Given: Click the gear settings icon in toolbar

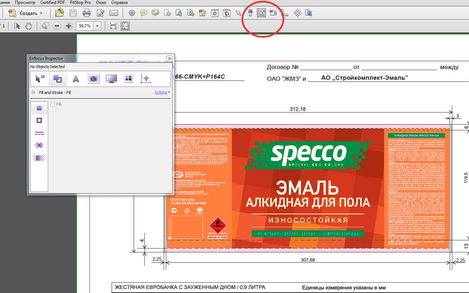Looking at the screenshot, I should [x=132, y=13].
